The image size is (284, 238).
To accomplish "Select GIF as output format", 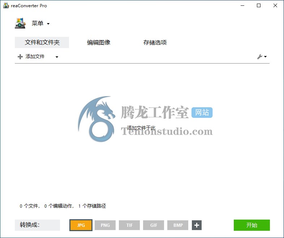I will point(154,225).
